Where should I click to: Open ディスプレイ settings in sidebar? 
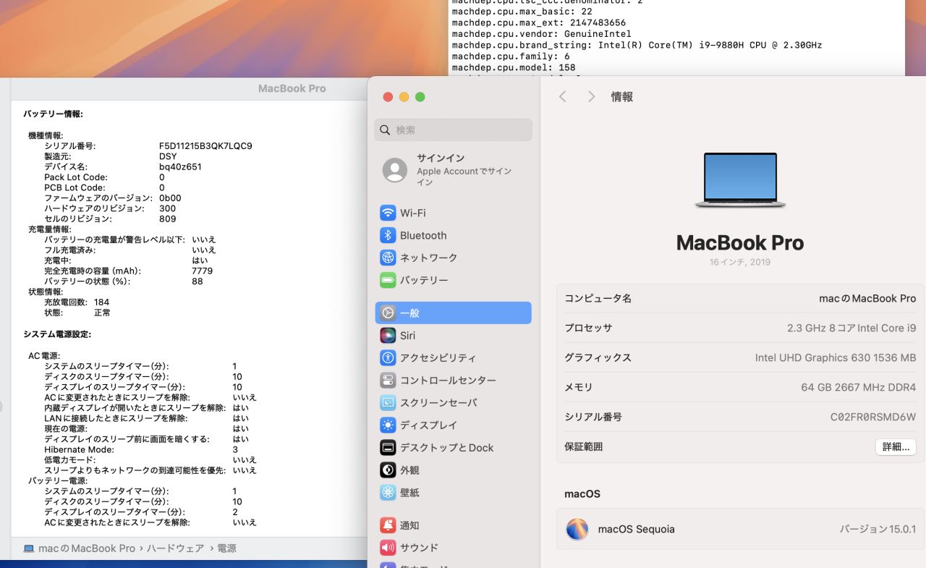(453, 425)
